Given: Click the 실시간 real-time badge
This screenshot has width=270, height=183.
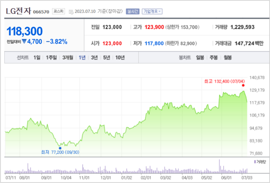Looking at the screenshot, I should point(133,12).
